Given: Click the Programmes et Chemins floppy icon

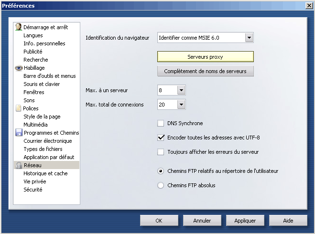Looking at the screenshot, I should (19, 133).
